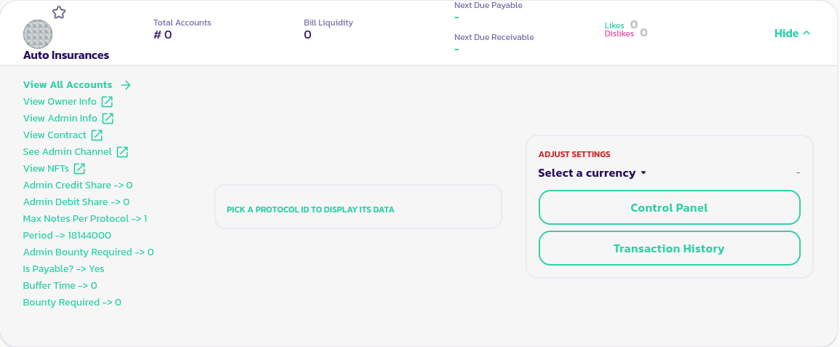The height and width of the screenshot is (347, 840).
Task: Click the Pick a Protocol ID box
Action: [x=357, y=207]
